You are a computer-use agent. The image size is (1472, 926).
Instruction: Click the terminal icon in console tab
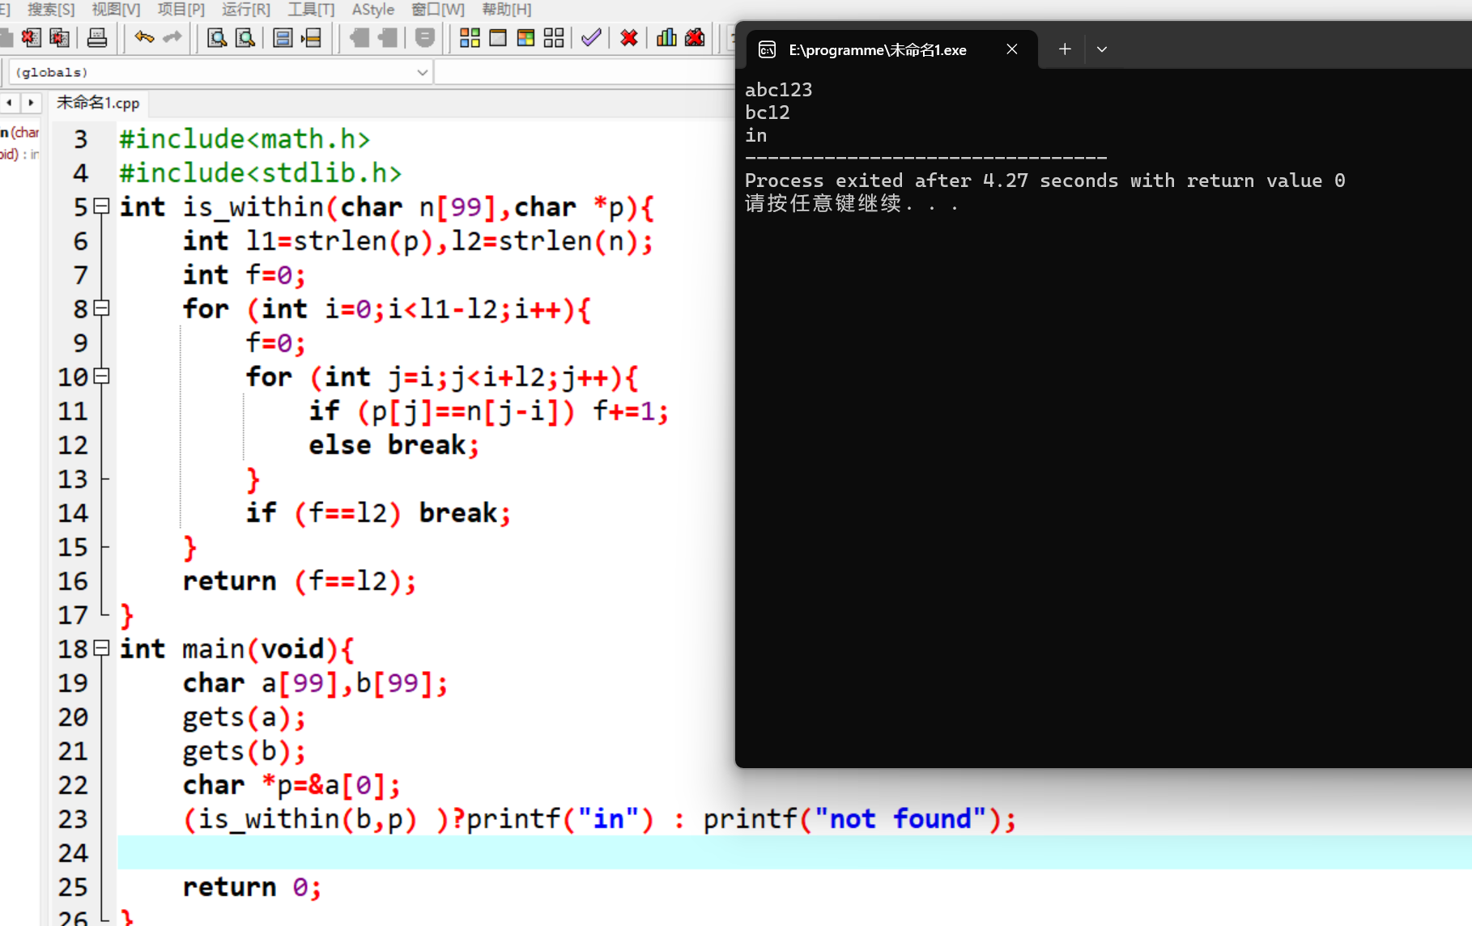point(767,50)
